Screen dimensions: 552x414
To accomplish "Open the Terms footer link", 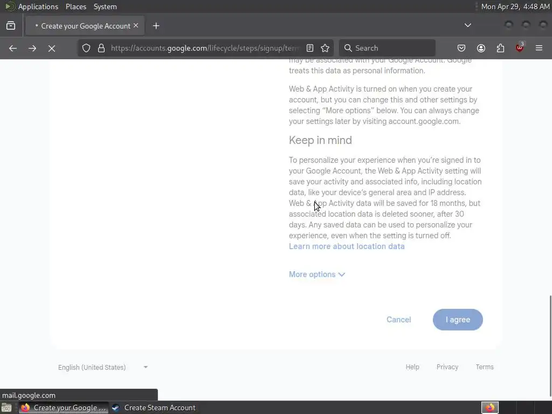I will pos(485,367).
